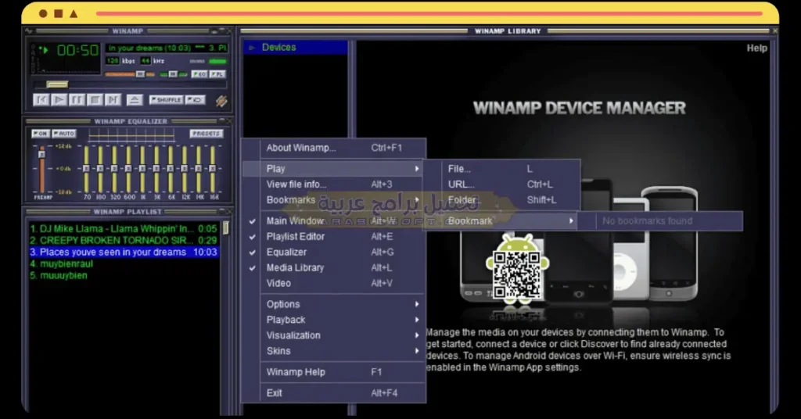The height and width of the screenshot is (419, 801).
Task: Stop playback with the Stop button
Action: click(95, 99)
